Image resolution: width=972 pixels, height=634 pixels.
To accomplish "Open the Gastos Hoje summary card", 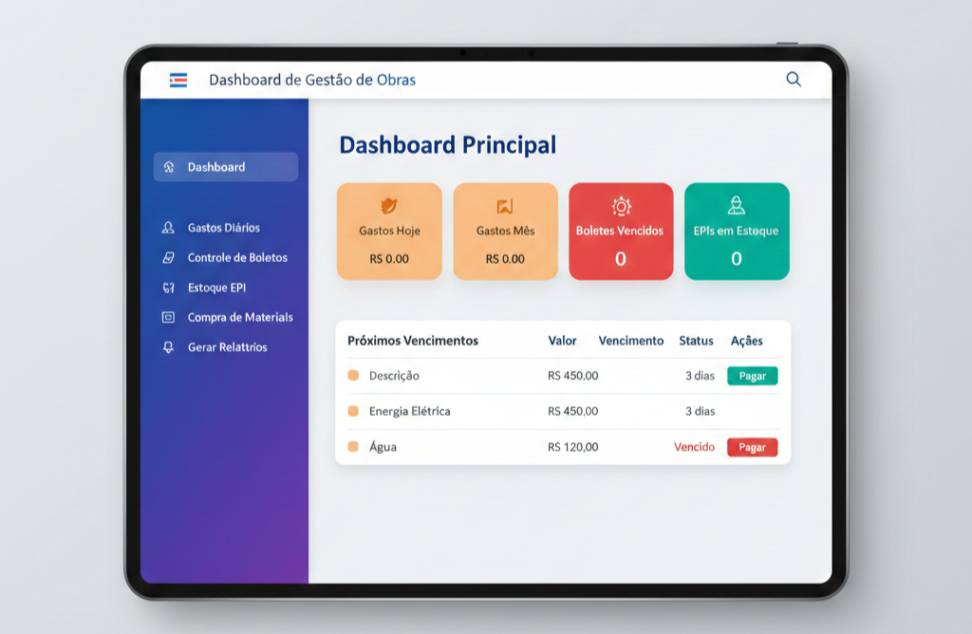I will point(389,232).
